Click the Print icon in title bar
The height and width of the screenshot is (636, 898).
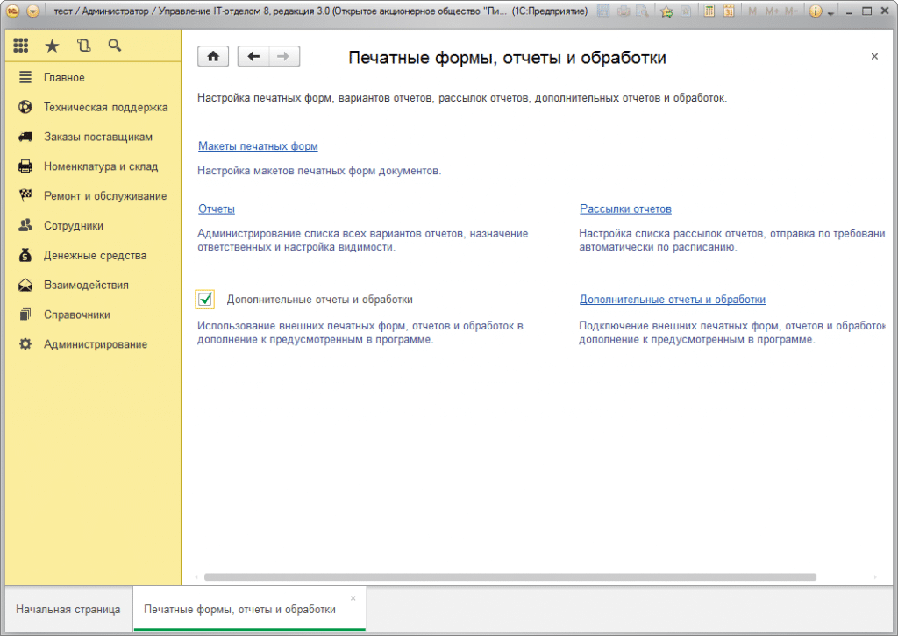tap(624, 11)
